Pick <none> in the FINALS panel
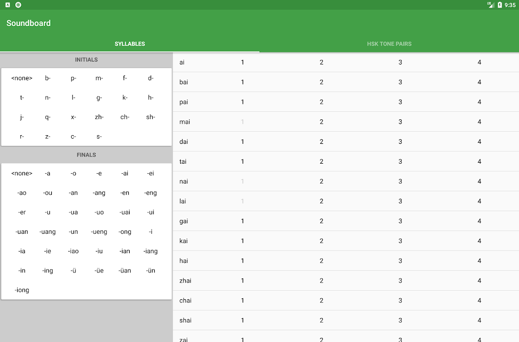Viewport: 519px width, 342px height. pyautogui.click(x=21, y=173)
